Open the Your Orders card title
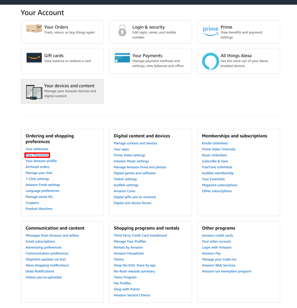Screen dimensions: 297x308 click(56, 27)
